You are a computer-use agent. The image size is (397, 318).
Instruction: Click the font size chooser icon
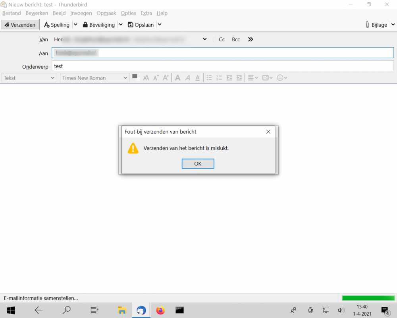coord(146,78)
